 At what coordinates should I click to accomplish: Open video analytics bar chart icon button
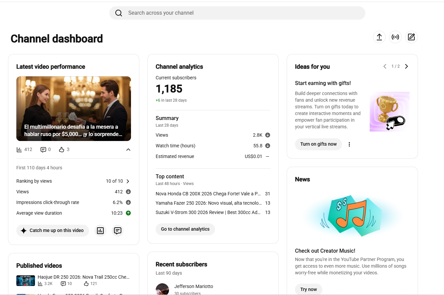(100, 231)
